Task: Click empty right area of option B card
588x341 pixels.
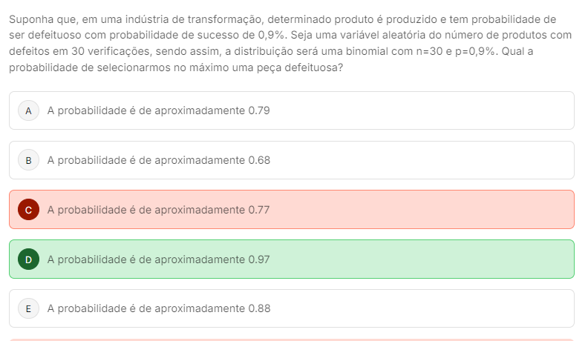Action: (x=445, y=160)
